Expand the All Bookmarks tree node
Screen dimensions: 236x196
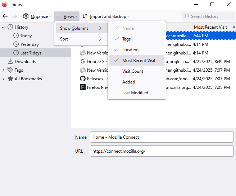pos(3,79)
